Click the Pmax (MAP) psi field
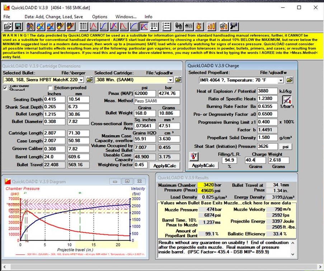 click(145, 94)
